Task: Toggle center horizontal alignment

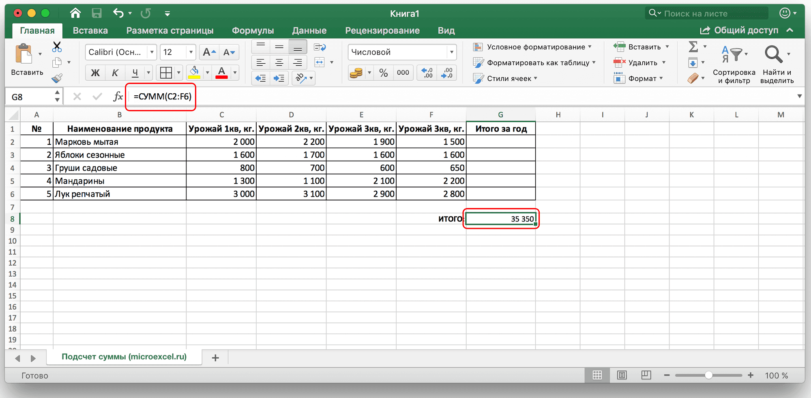Action: (279, 62)
